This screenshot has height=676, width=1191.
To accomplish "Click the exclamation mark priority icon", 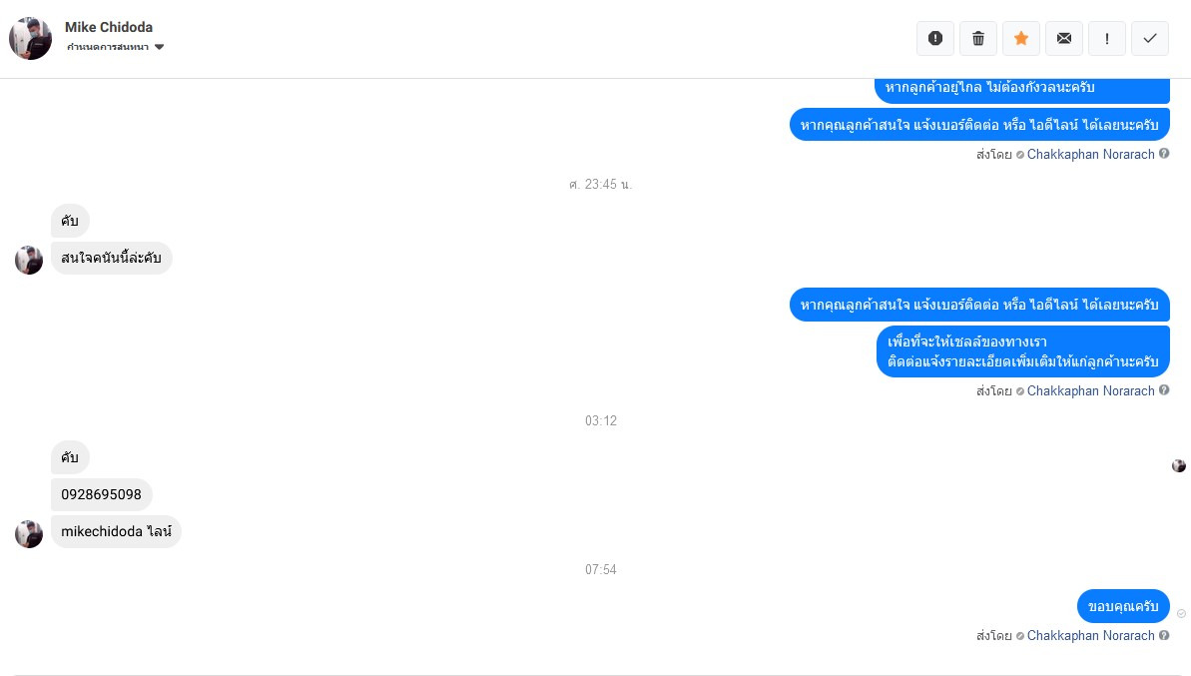I will [1107, 38].
